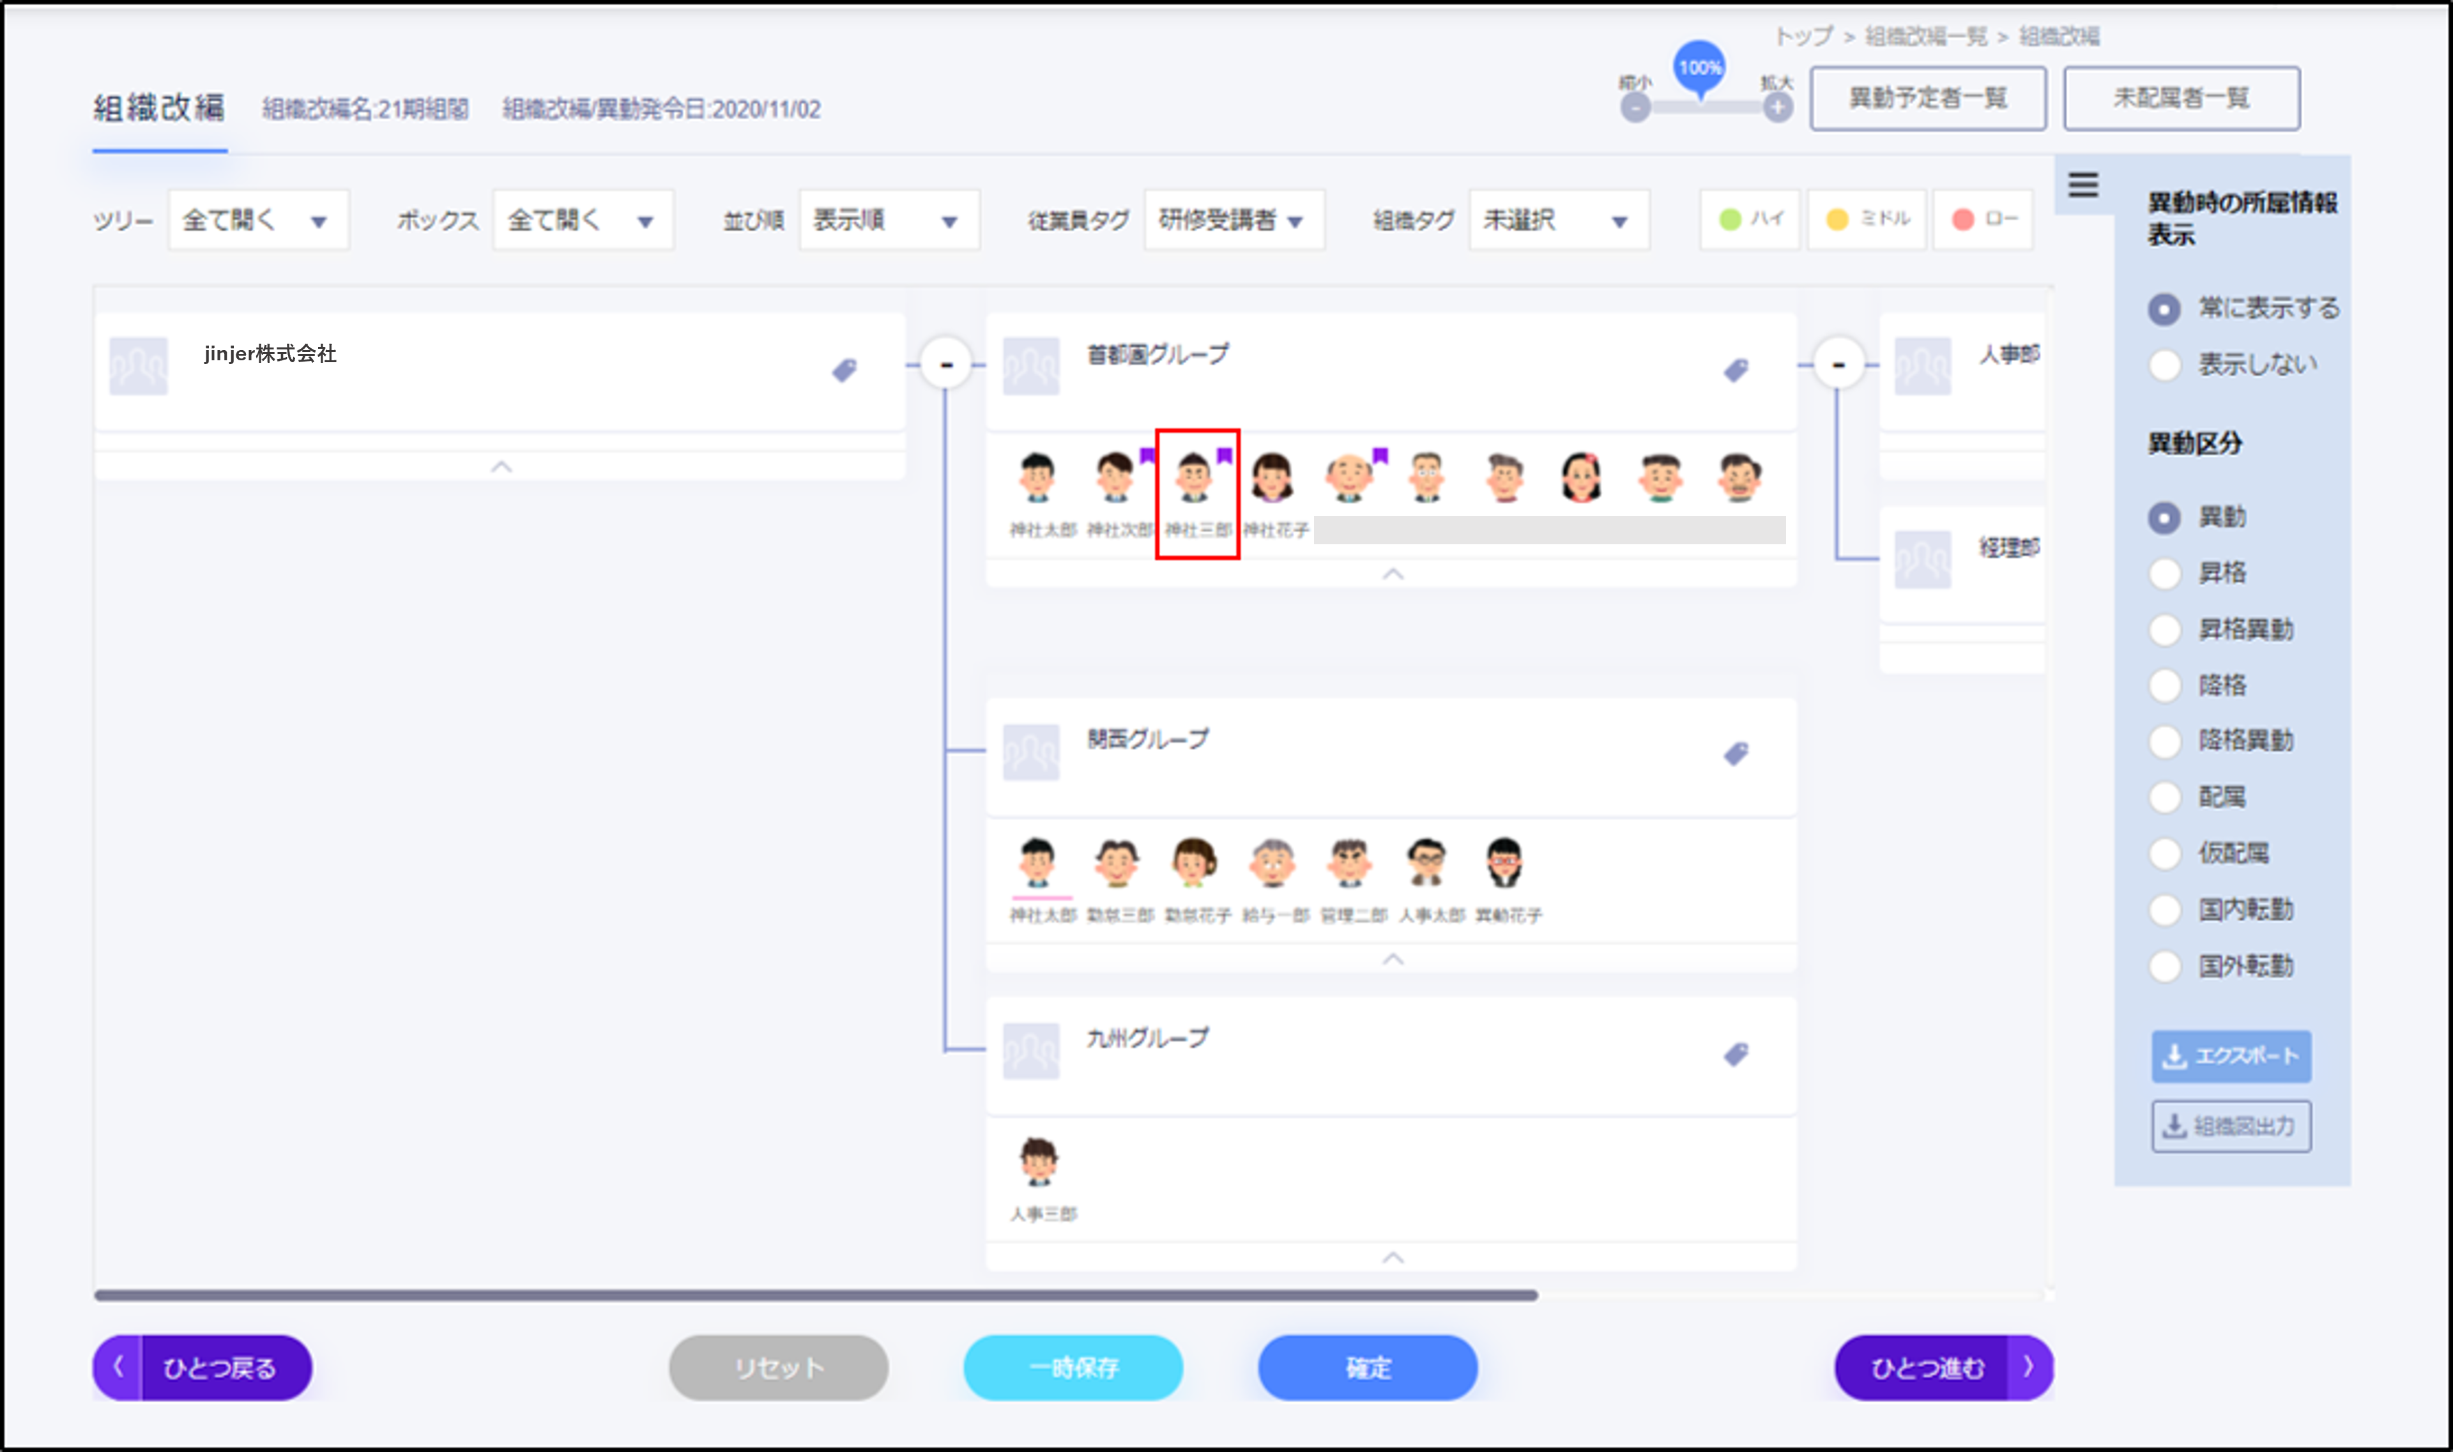Select employee 神社太郎 in 関西グループ
Screen dimensions: 2453x1452
tap(1037, 862)
